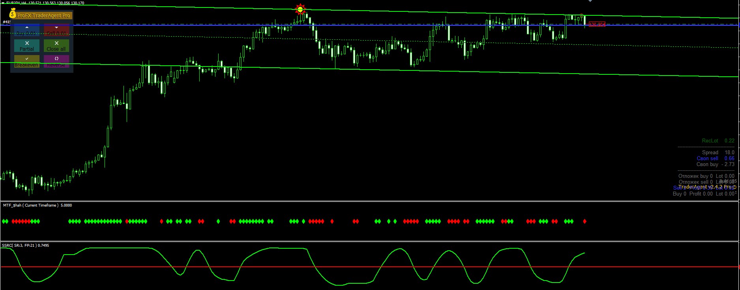740x290 pixels.
Task: Click the TraderAgent v2.4.2 Pro label
Action: pos(707,187)
